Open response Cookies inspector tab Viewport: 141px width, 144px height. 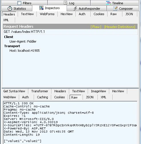click(x=59, y=97)
